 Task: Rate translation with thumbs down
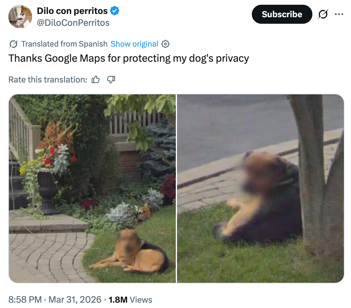(111, 80)
